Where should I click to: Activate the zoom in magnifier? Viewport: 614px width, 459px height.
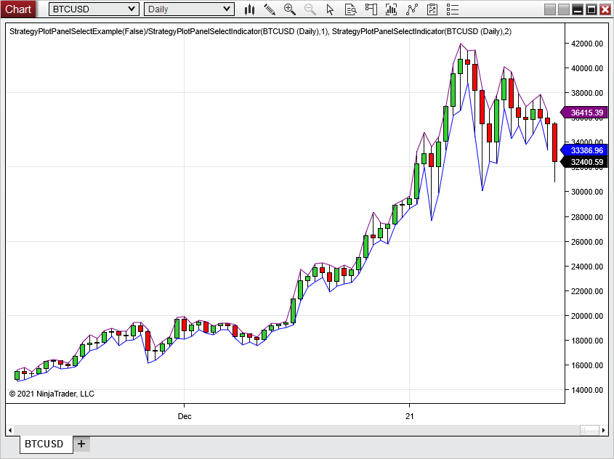(x=290, y=9)
